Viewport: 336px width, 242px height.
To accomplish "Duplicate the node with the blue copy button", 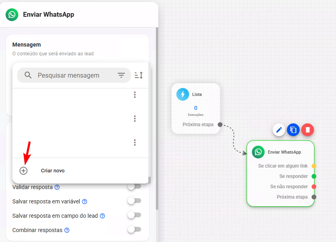I will (293, 130).
